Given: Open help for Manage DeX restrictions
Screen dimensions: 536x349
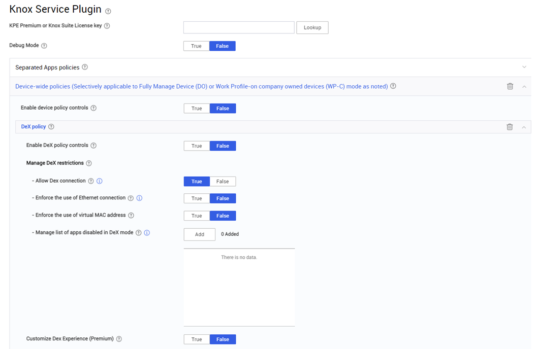Looking at the screenshot, I should click(89, 163).
